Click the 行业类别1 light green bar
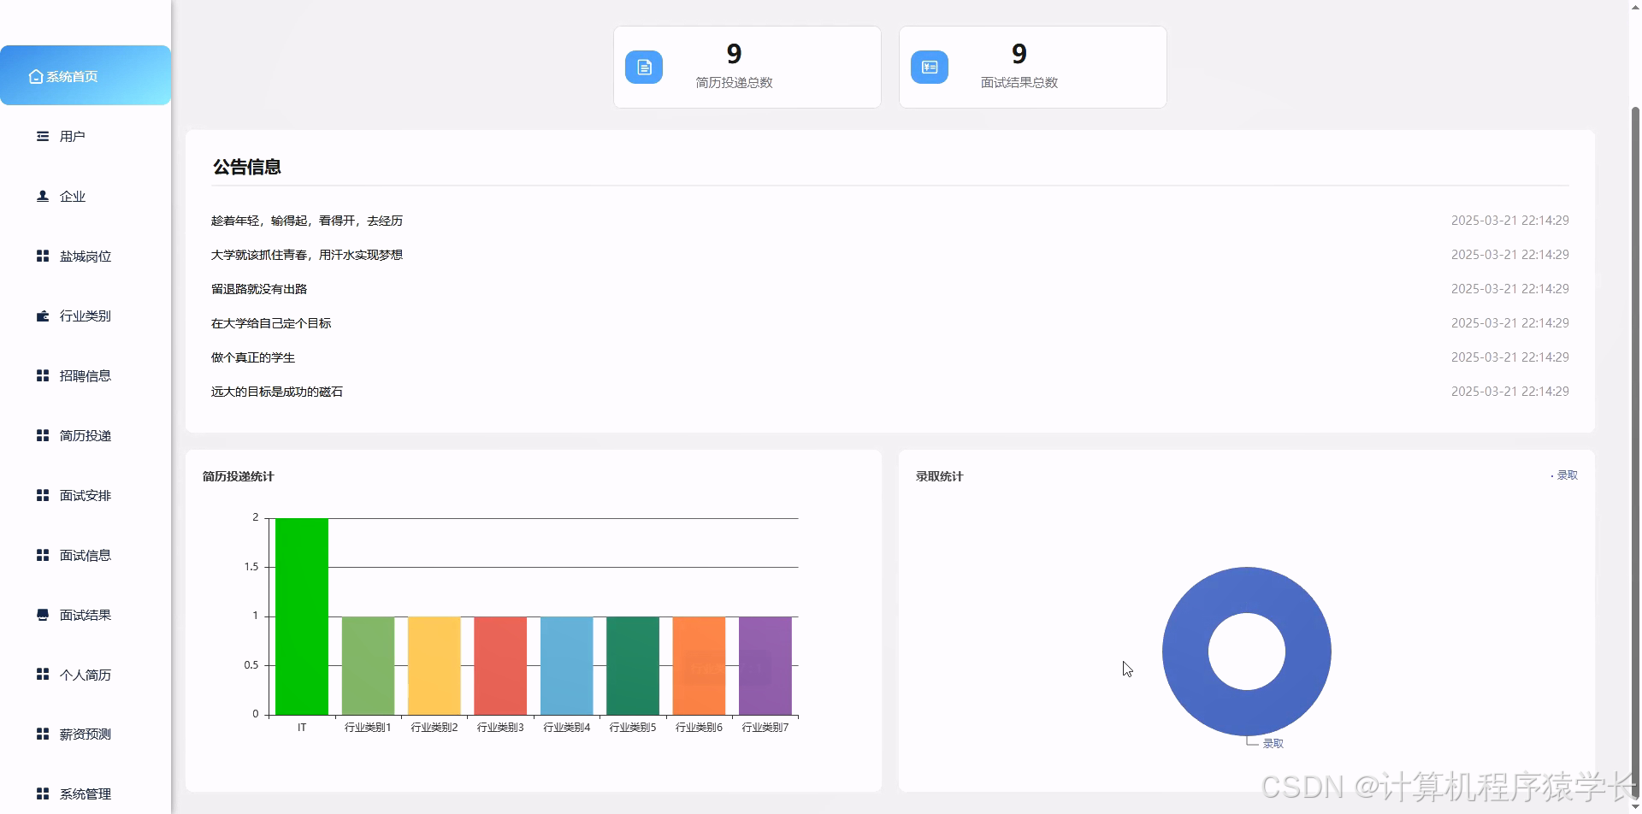The image size is (1642, 814). 368,665
